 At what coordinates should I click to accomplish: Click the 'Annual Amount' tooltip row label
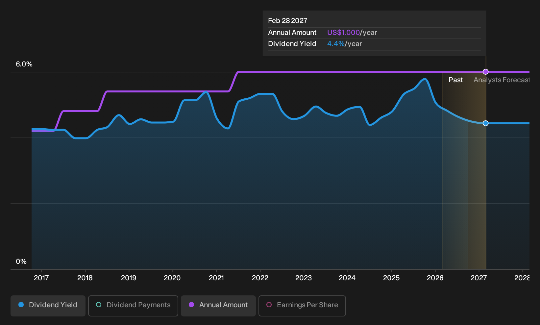pyautogui.click(x=292, y=33)
